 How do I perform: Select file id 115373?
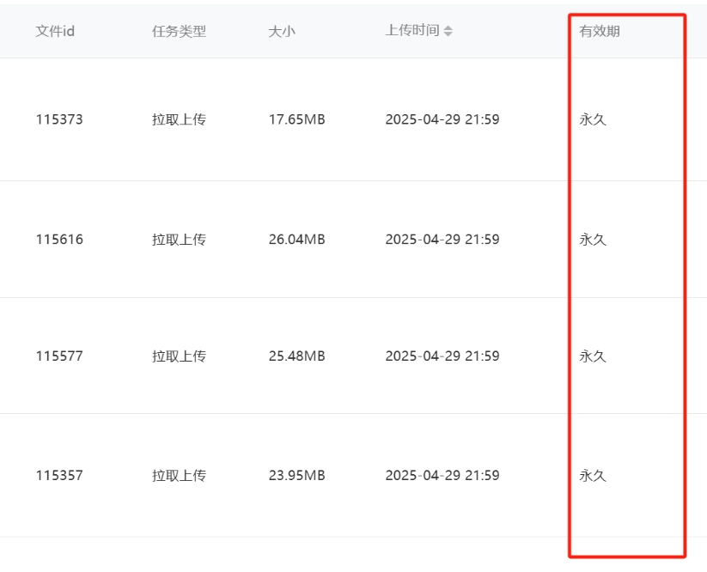[59, 119]
